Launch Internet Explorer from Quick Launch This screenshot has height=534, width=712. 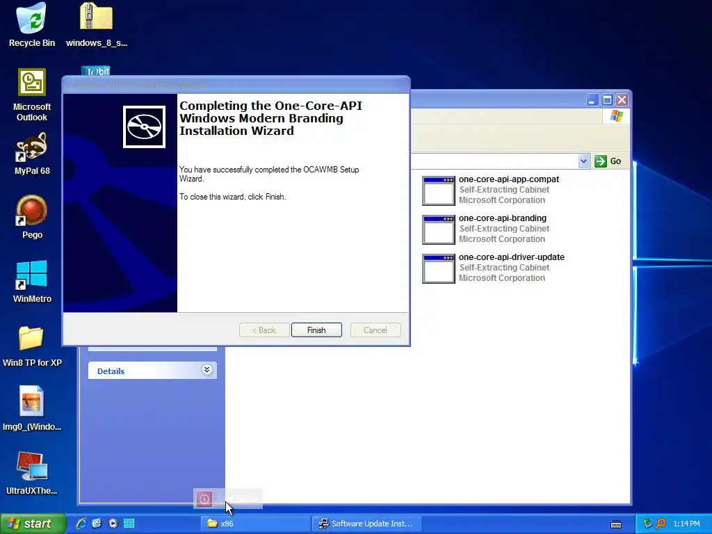(x=81, y=524)
